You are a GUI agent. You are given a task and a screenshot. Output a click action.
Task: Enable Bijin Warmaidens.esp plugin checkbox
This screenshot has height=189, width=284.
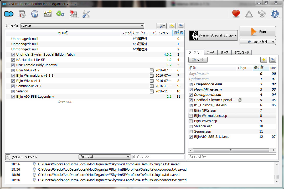(191, 116)
